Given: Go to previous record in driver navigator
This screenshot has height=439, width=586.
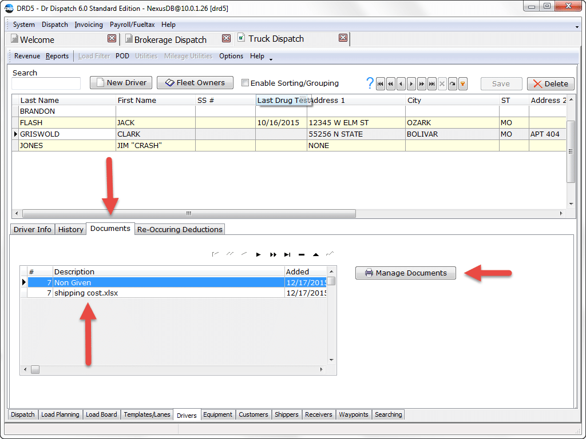Looking at the screenshot, I should (x=401, y=83).
